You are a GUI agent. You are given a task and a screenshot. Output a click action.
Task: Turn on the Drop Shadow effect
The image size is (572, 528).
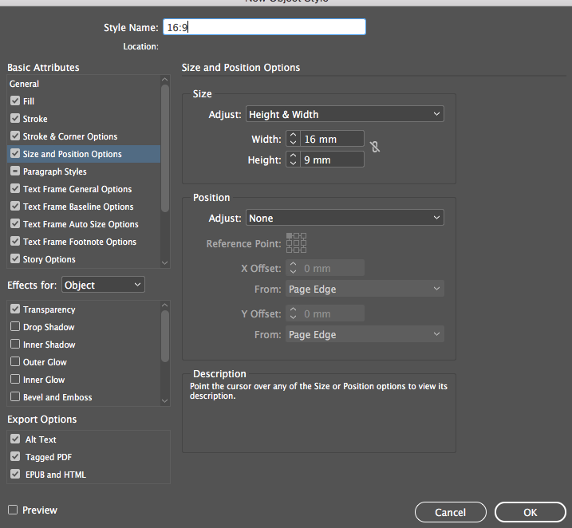(15, 327)
